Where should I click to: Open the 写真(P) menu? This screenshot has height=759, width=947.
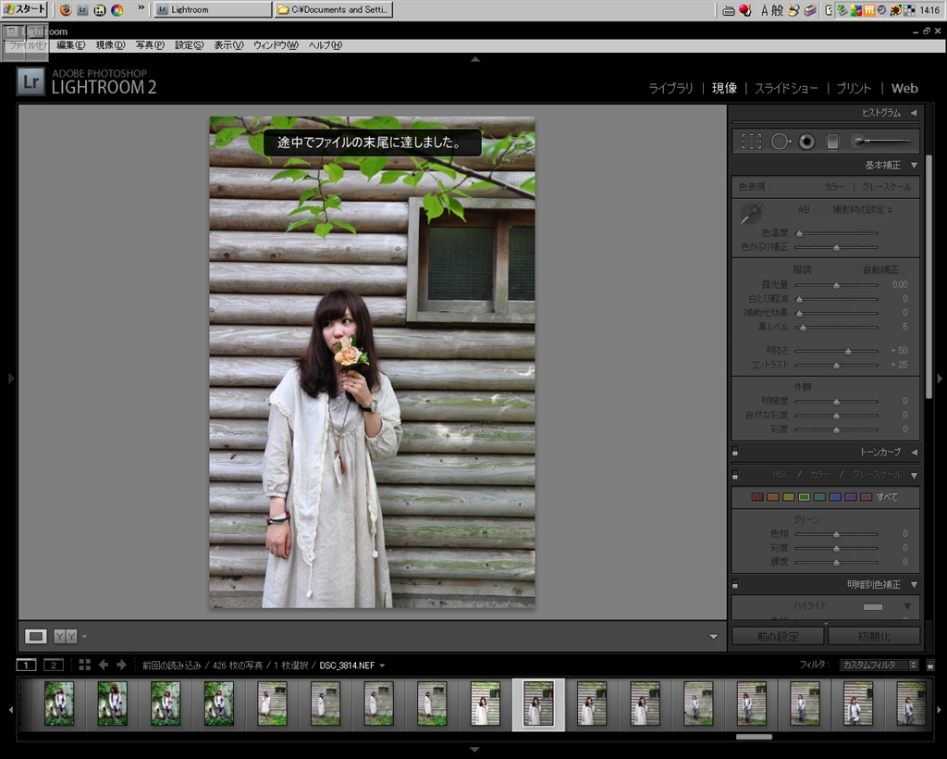149,45
